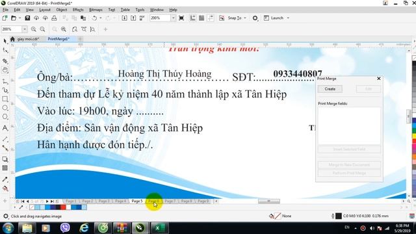Select the Color Eyedropper tool

coord(5,179)
